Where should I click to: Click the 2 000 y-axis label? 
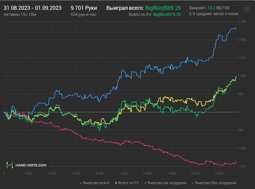point(242,40)
